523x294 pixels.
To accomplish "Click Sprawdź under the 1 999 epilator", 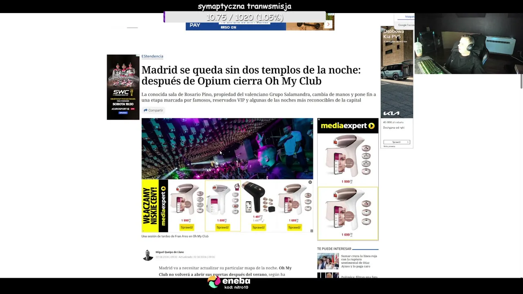I will 186,227.
